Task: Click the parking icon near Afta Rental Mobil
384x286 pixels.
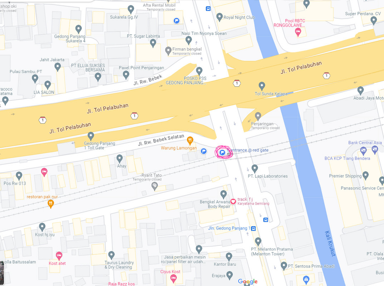Action: coord(176,21)
